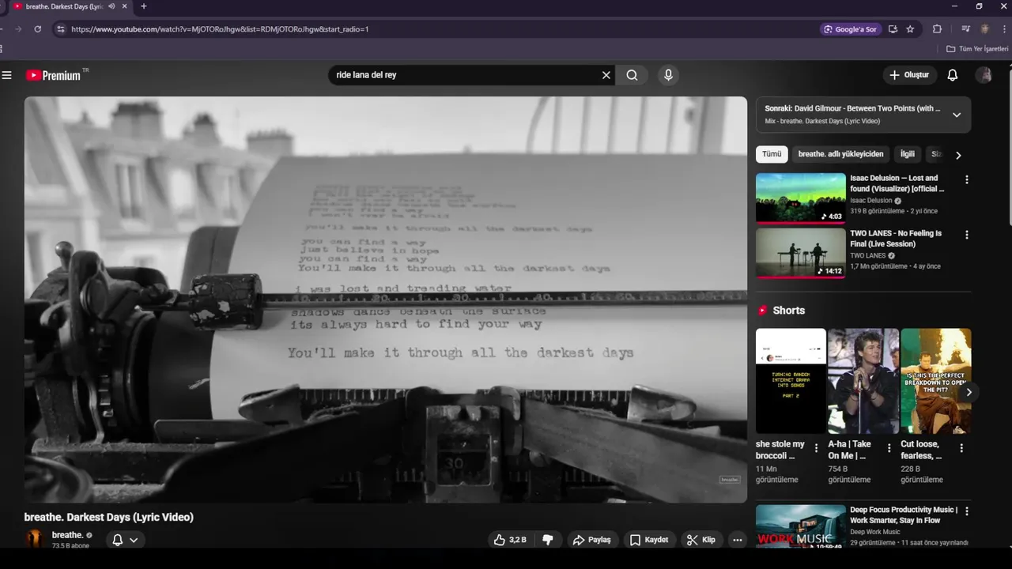Open the breathe. channel name link

pos(67,535)
